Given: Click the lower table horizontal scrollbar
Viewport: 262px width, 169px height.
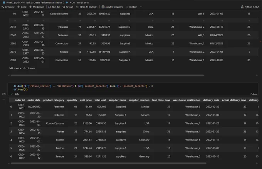Looking at the screenshot, I should (x=108, y=163).
